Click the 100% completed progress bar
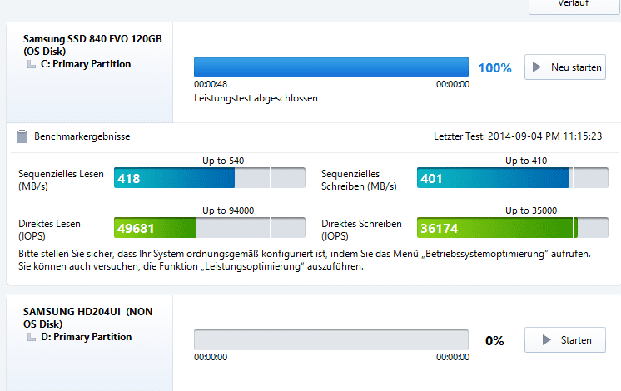Screen dimensions: 621x391 click(x=331, y=67)
